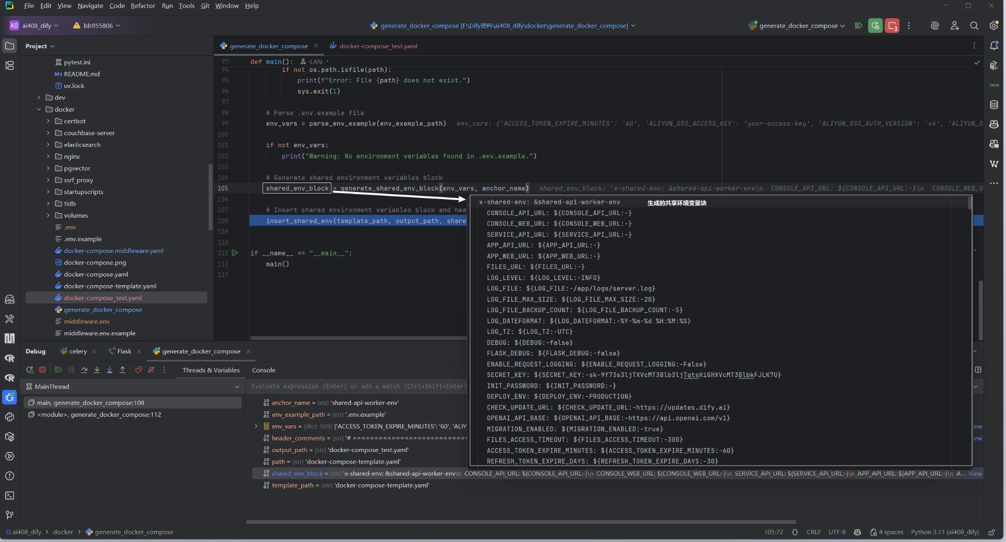
Task: Toggle the Project tool window folder button
Action: coord(10,46)
